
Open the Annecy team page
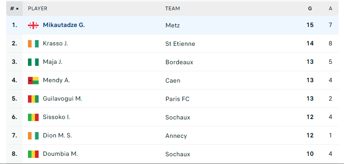coord(176,136)
